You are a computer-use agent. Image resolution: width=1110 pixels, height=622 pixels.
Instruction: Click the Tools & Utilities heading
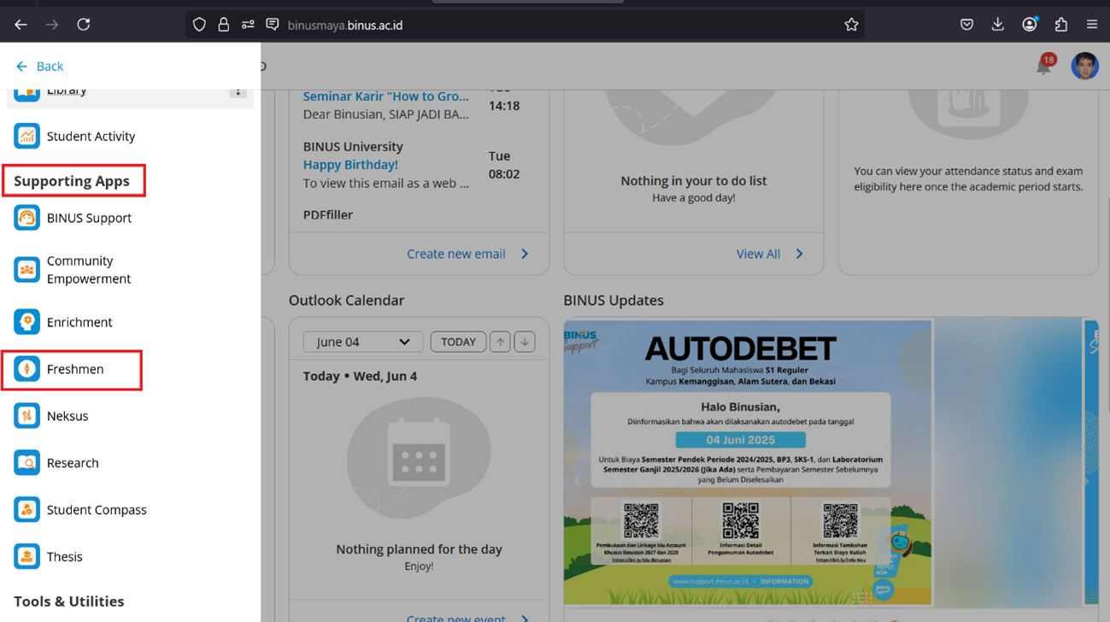click(68, 601)
